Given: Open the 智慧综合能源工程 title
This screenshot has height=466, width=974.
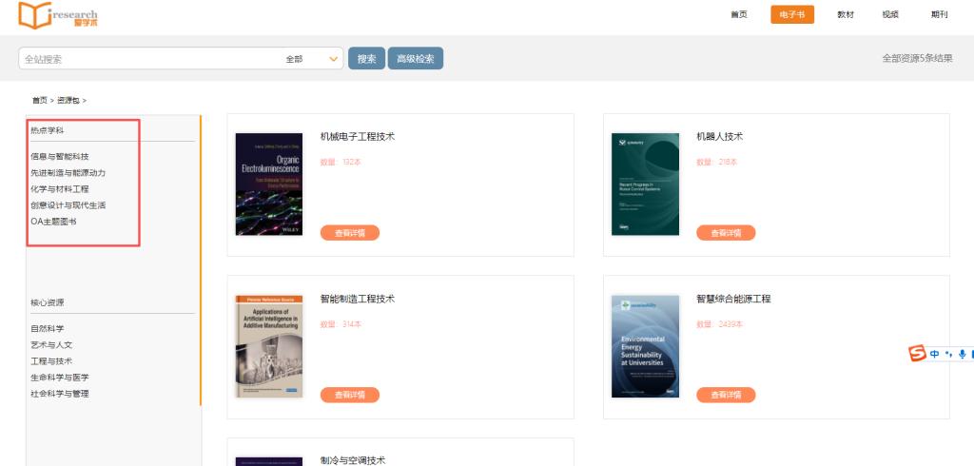Looking at the screenshot, I should (733, 299).
